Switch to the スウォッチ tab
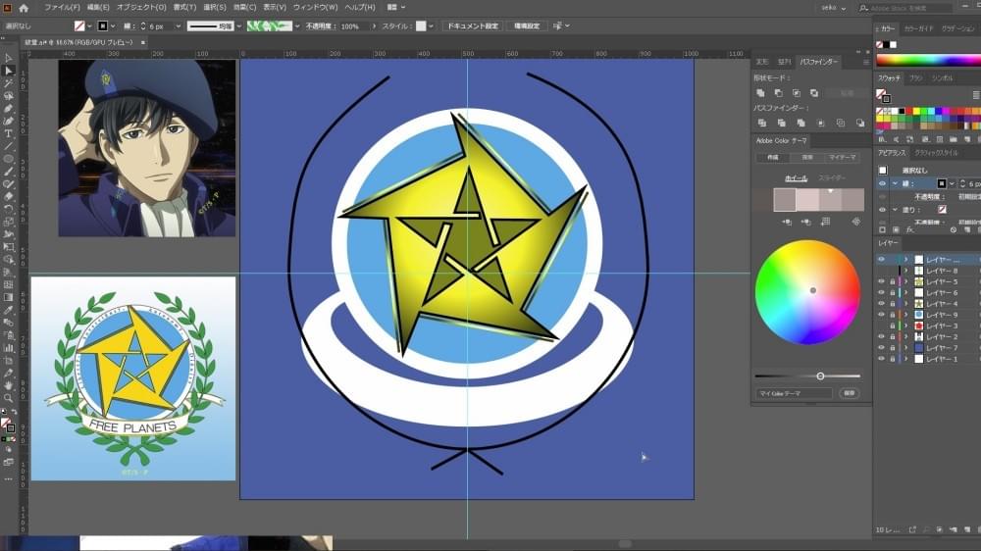Viewport: 981px width, 551px height. (x=889, y=78)
